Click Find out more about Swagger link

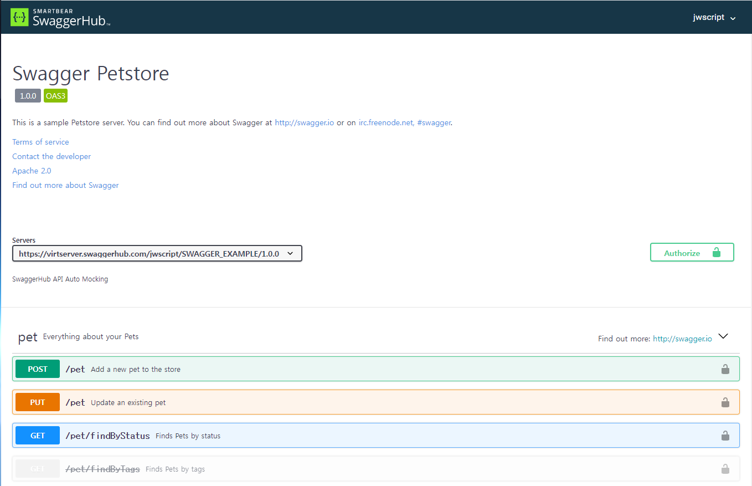(x=65, y=185)
